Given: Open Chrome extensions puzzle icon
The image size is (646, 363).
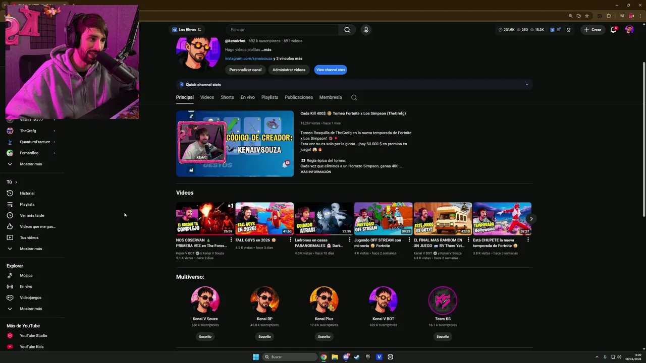Looking at the screenshot, I should 609,16.
